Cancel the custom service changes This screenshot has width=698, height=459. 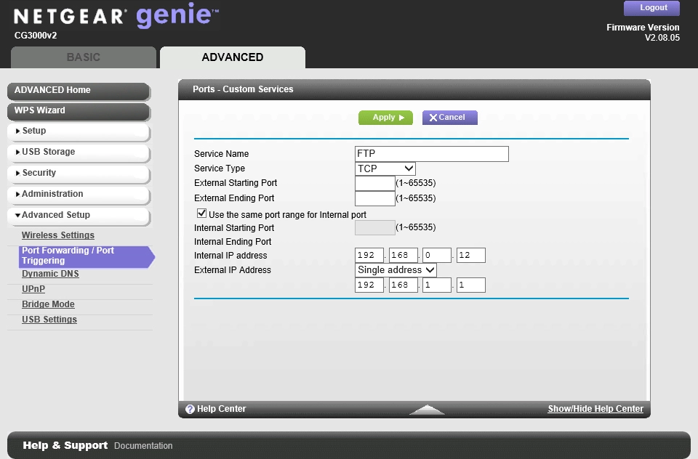[449, 118]
